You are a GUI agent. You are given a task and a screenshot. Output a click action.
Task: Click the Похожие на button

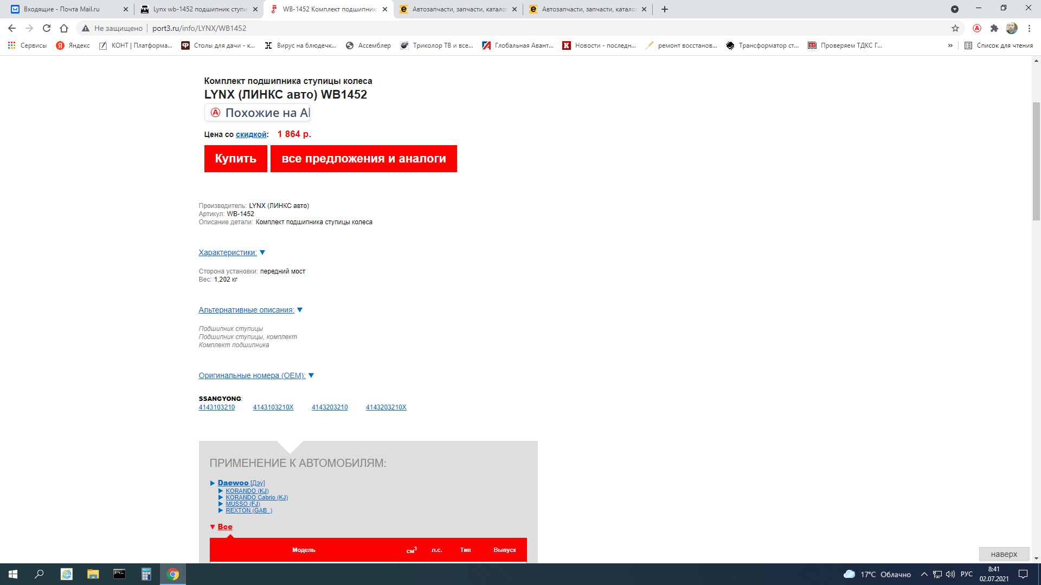pyautogui.click(x=257, y=113)
